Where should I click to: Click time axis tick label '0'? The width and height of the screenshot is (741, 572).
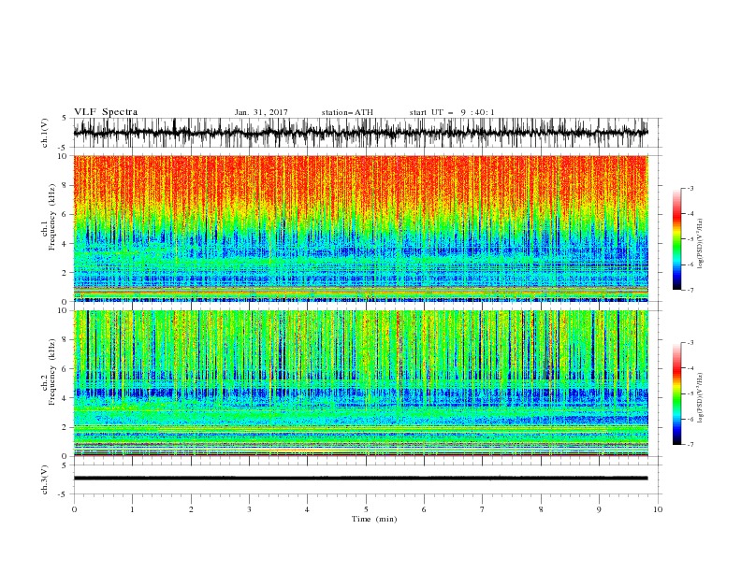(74, 509)
